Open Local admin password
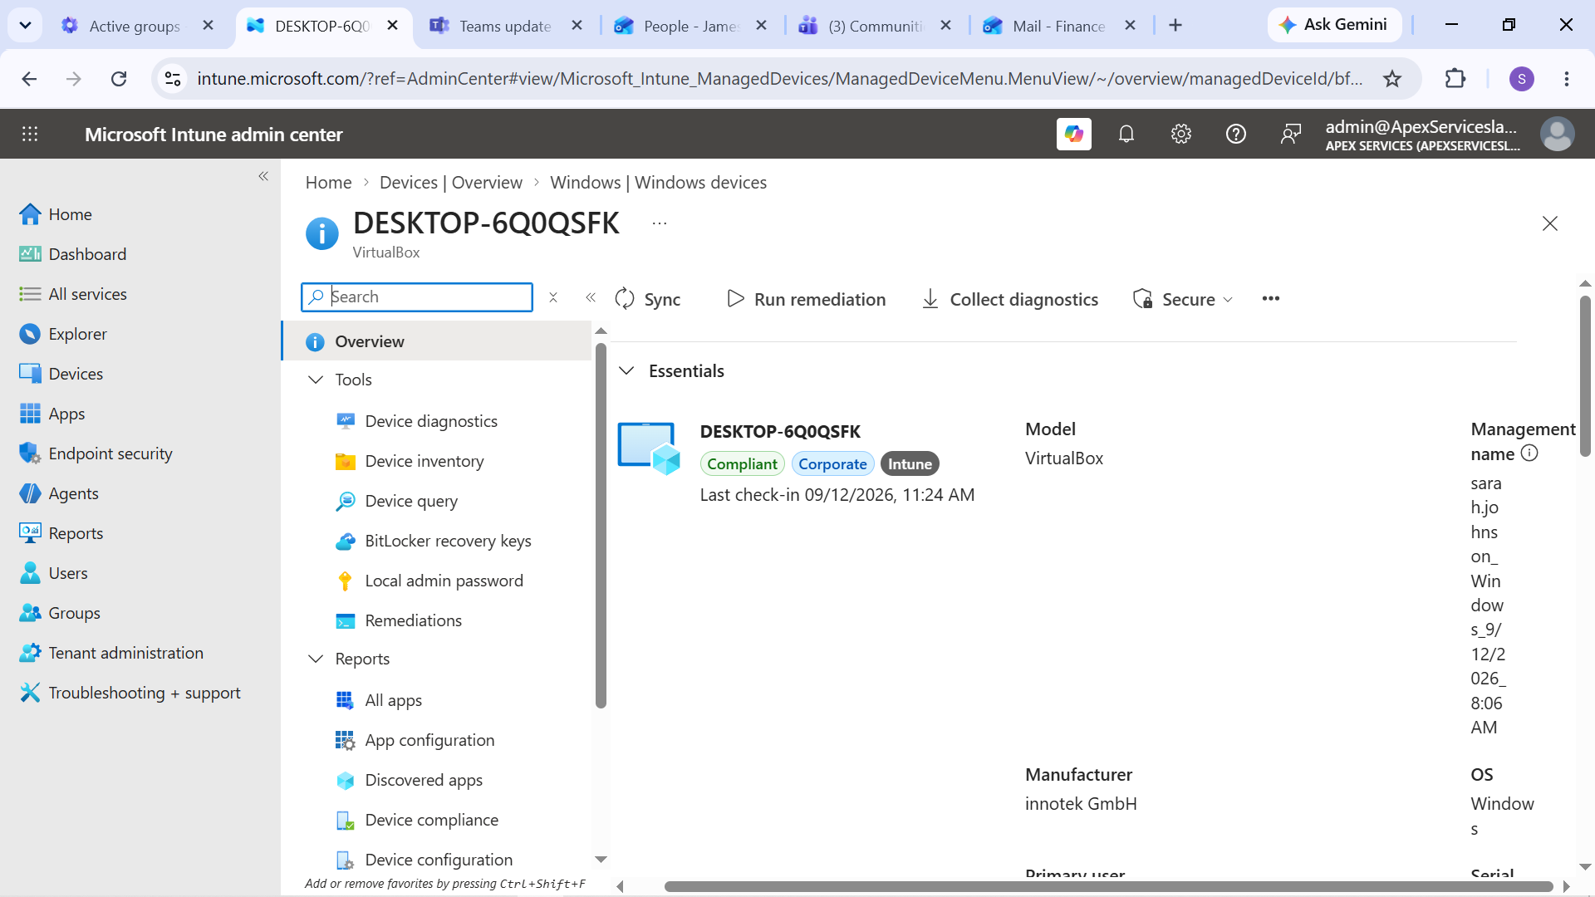The image size is (1595, 897). pos(444,581)
